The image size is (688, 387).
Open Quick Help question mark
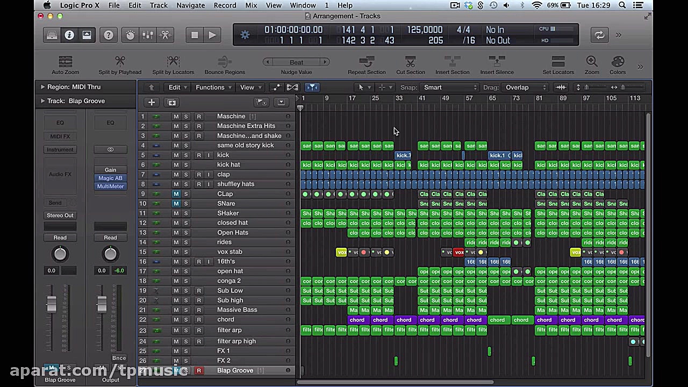tap(109, 35)
